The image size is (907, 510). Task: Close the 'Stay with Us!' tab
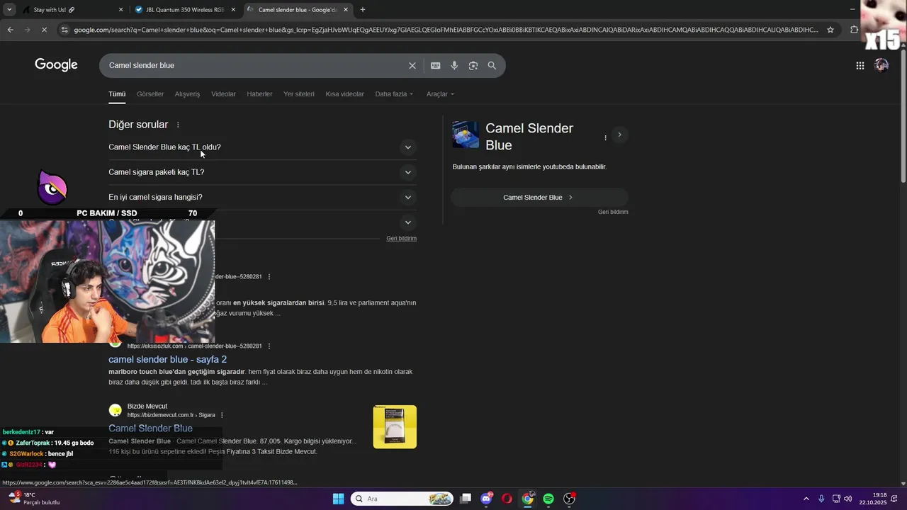coord(120,10)
